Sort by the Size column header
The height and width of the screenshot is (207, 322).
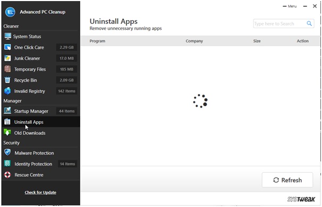(x=257, y=41)
